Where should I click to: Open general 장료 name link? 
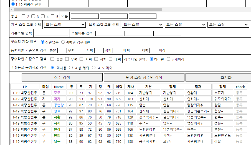pos(57,111)
